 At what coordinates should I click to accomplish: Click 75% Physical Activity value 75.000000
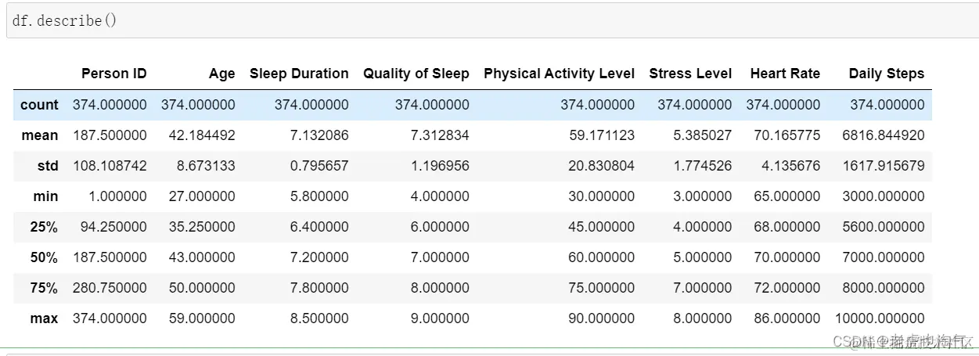coord(602,288)
